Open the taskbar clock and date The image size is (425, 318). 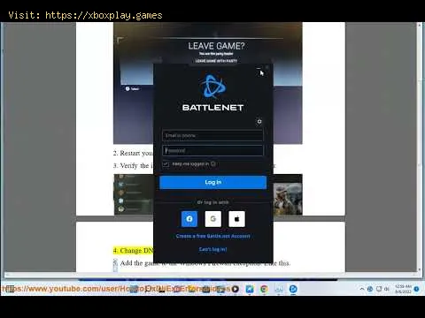[x=403, y=289]
